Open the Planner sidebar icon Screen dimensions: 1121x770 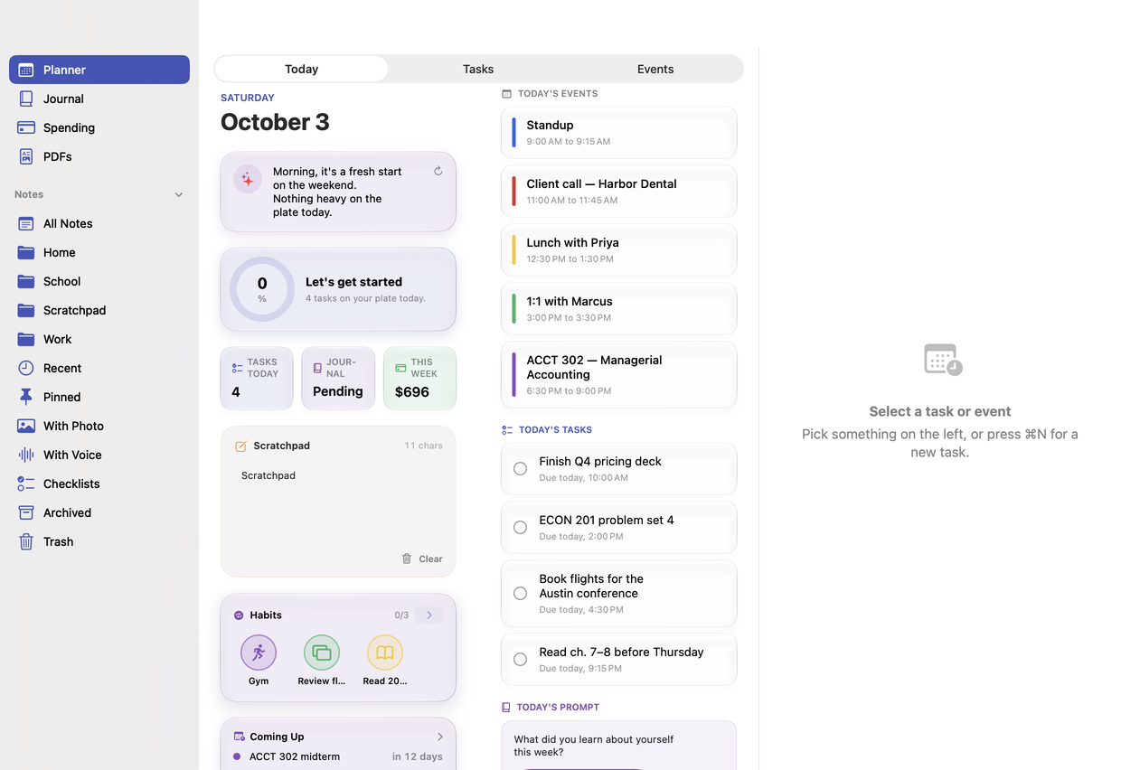point(26,70)
